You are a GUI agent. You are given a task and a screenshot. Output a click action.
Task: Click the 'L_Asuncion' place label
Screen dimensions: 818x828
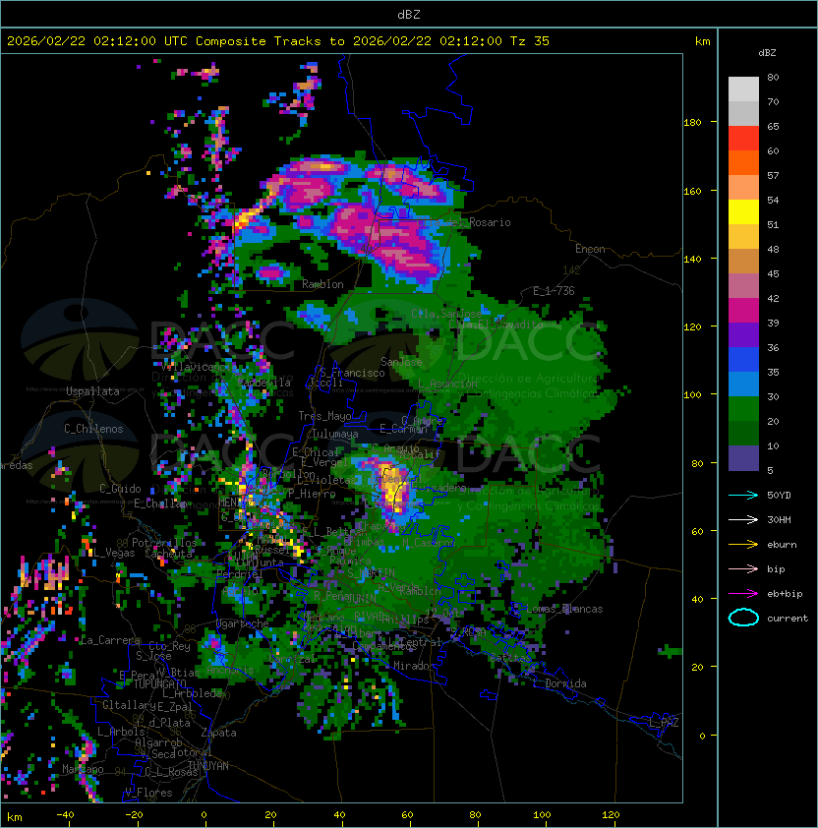(447, 384)
